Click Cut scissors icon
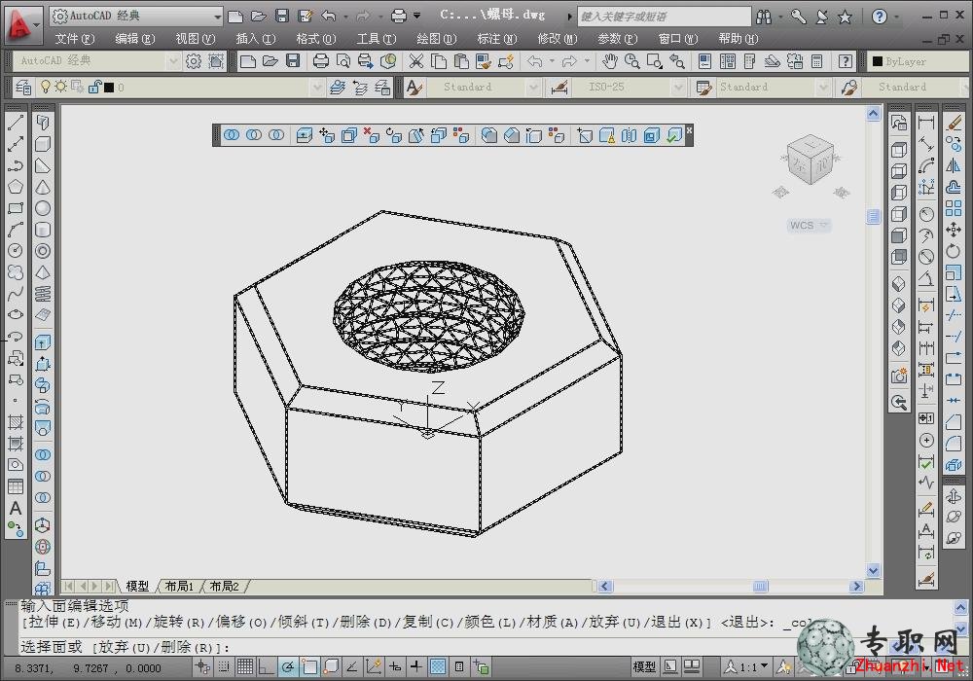The height and width of the screenshot is (681, 973). coord(415,60)
